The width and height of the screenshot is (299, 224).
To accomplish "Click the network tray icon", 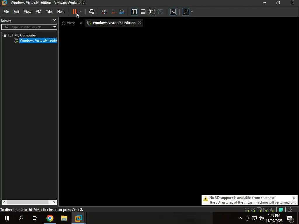I will [254, 218].
